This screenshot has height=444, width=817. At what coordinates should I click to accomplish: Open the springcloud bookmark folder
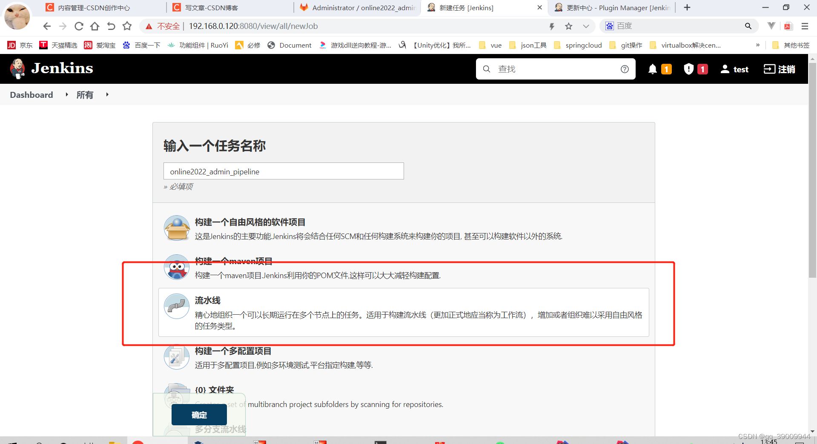[577, 45]
